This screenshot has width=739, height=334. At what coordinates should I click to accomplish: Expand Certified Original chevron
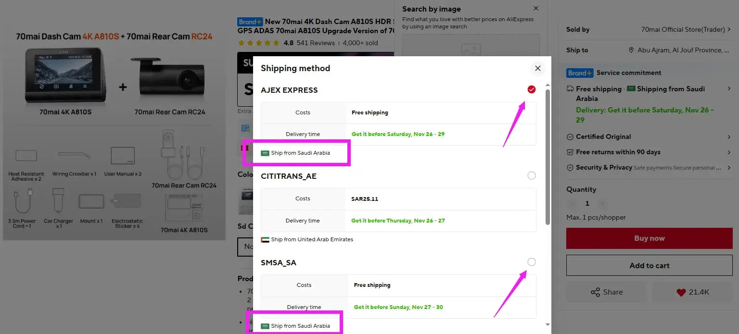pos(729,137)
